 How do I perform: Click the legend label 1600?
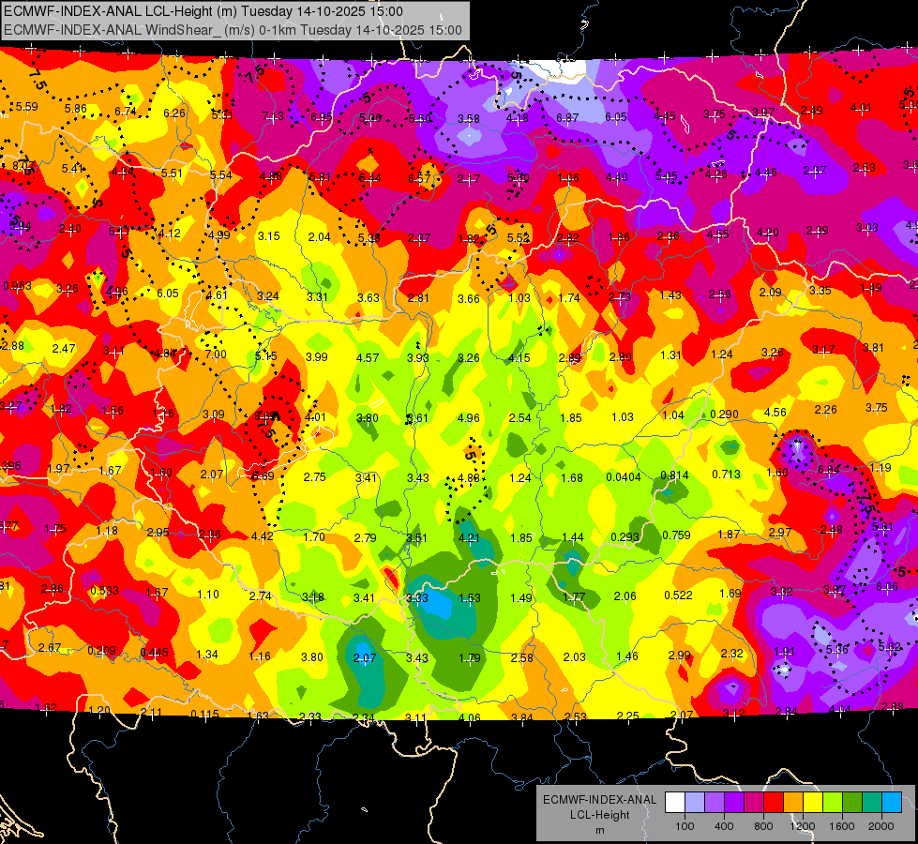[x=841, y=826]
